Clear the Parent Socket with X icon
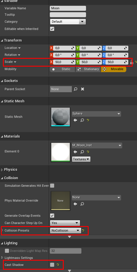The image size is (137, 272). [x=83, y=89]
